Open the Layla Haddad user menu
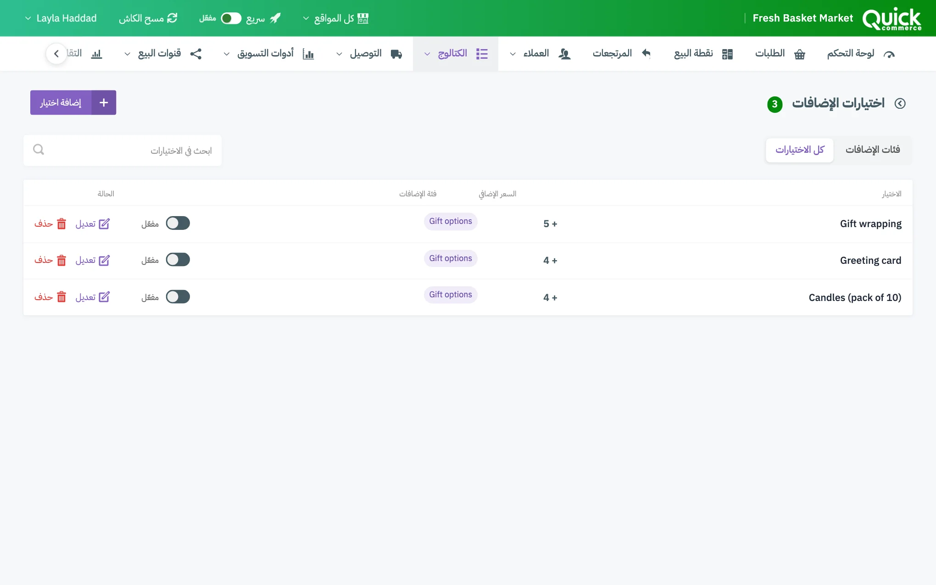 point(61,18)
